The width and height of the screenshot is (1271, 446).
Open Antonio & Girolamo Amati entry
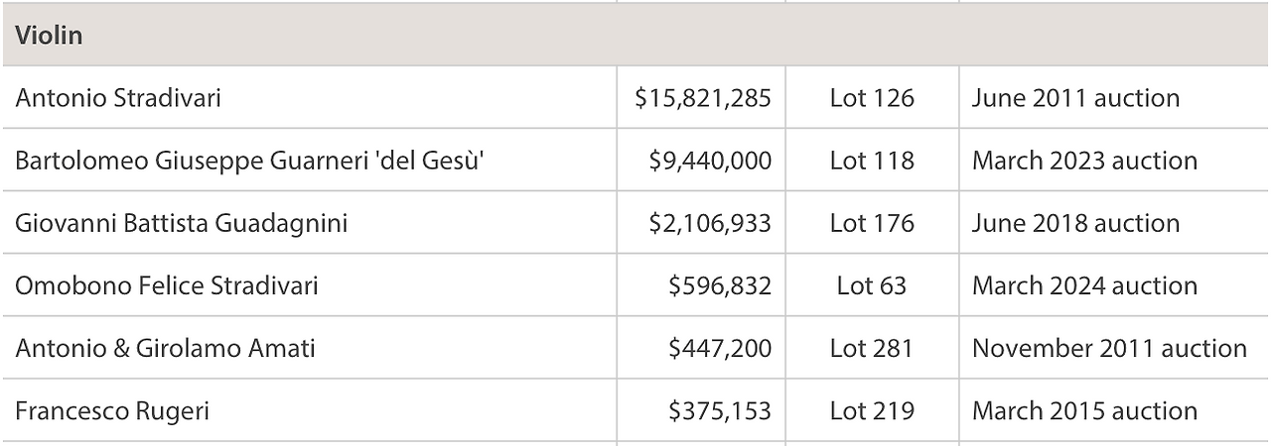pos(165,348)
